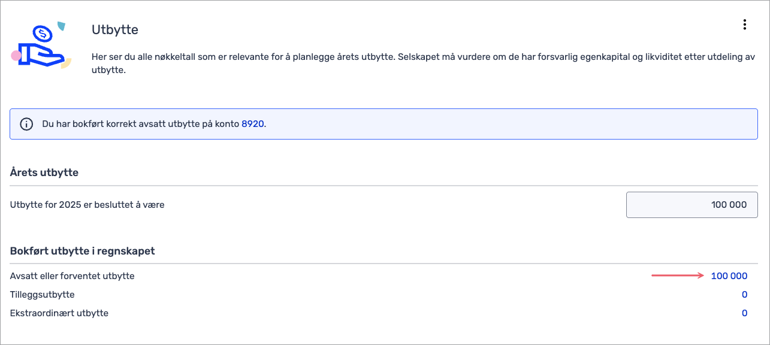Click the "Ekstraordinært utbytte" row label
The image size is (770, 345).
pyautogui.click(x=59, y=313)
